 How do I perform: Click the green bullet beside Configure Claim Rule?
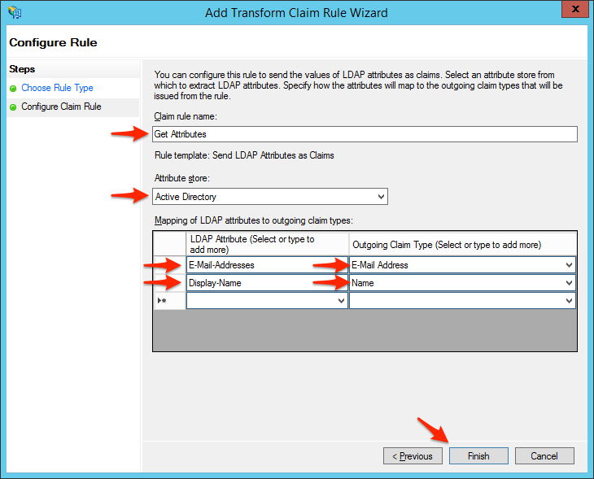click(13, 107)
